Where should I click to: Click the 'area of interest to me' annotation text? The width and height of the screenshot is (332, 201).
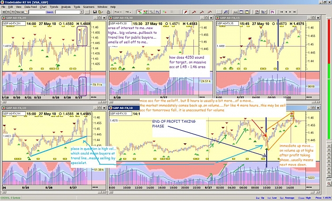click(133, 35)
